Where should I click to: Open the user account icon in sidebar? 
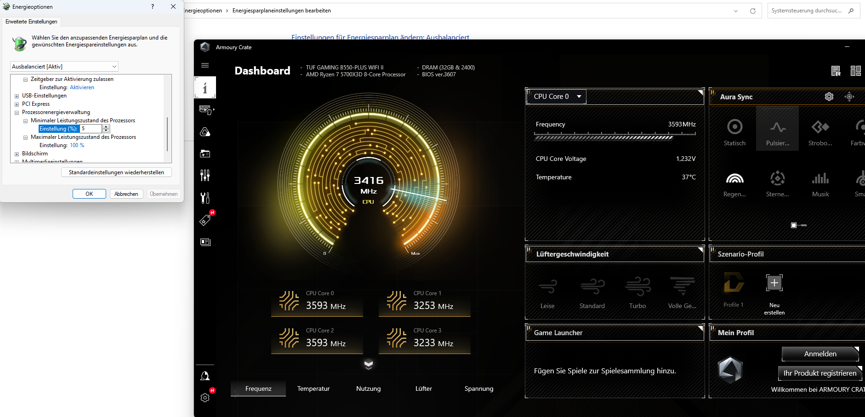pyautogui.click(x=205, y=376)
